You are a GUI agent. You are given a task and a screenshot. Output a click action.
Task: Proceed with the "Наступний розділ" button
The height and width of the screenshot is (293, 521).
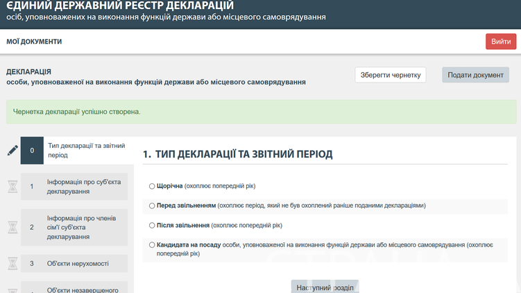click(x=325, y=287)
